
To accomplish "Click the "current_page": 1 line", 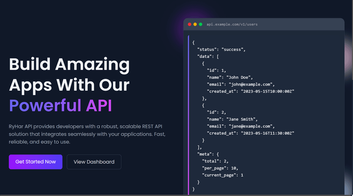I will pyautogui.click(x=223, y=175).
